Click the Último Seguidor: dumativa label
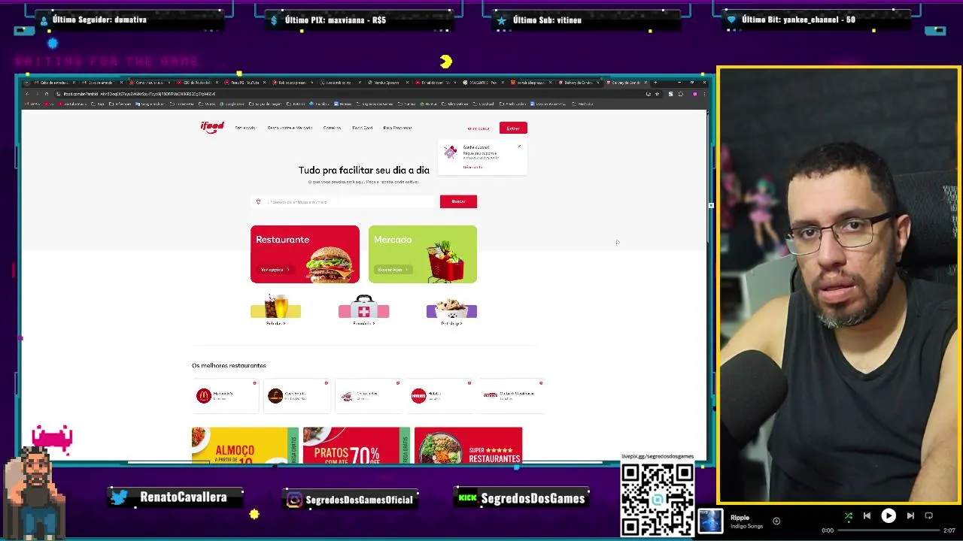Image resolution: width=963 pixels, height=541 pixels. click(99, 20)
